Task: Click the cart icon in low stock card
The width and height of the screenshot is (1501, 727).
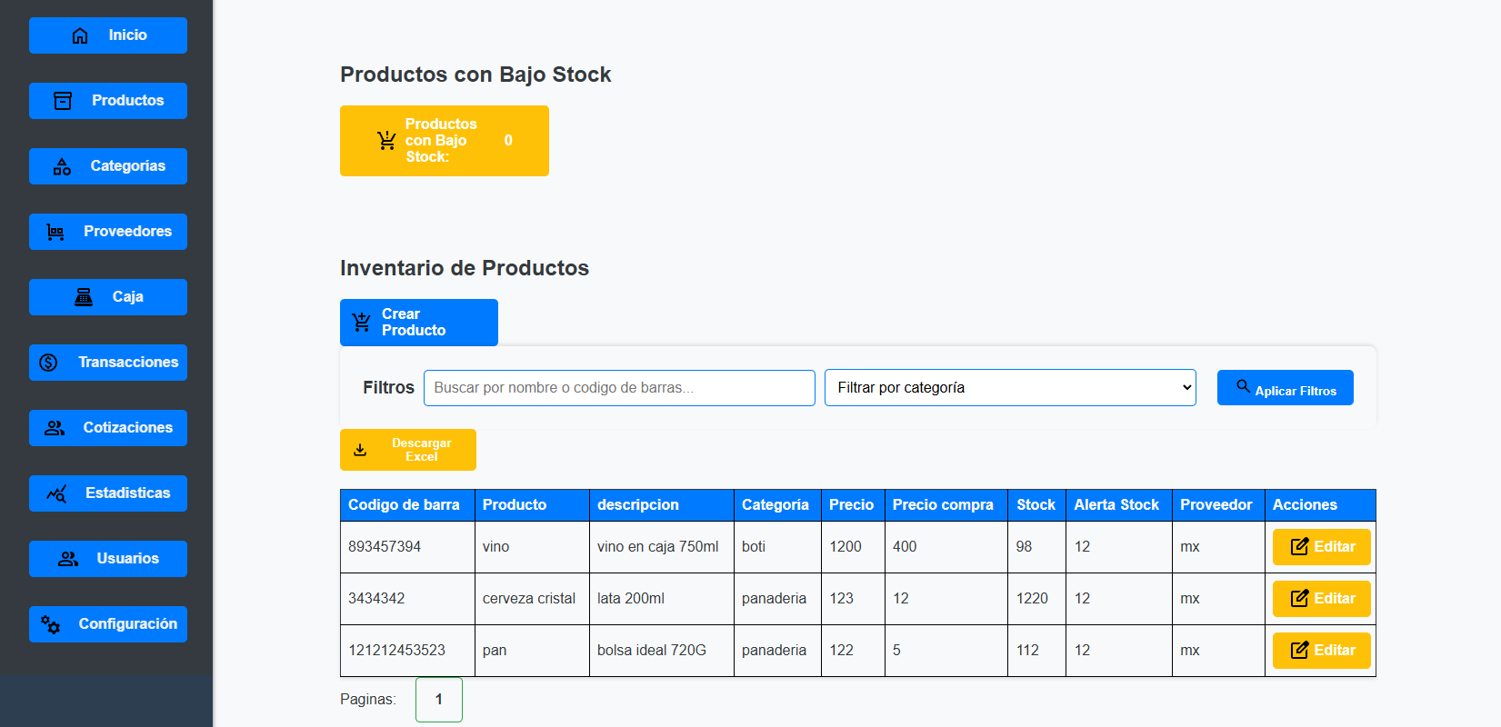Action: click(x=386, y=141)
